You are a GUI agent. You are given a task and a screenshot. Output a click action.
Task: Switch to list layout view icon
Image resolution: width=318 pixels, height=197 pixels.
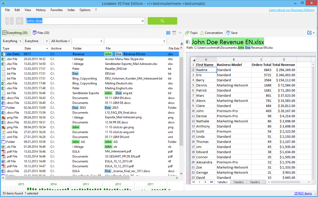[x=174, y=33]
